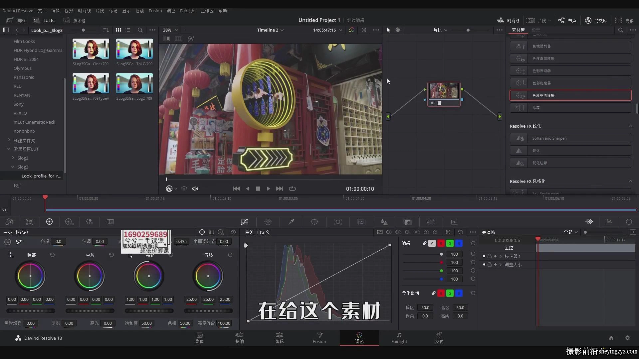Open the qualifier eyedropper palette

coord(291,222)
